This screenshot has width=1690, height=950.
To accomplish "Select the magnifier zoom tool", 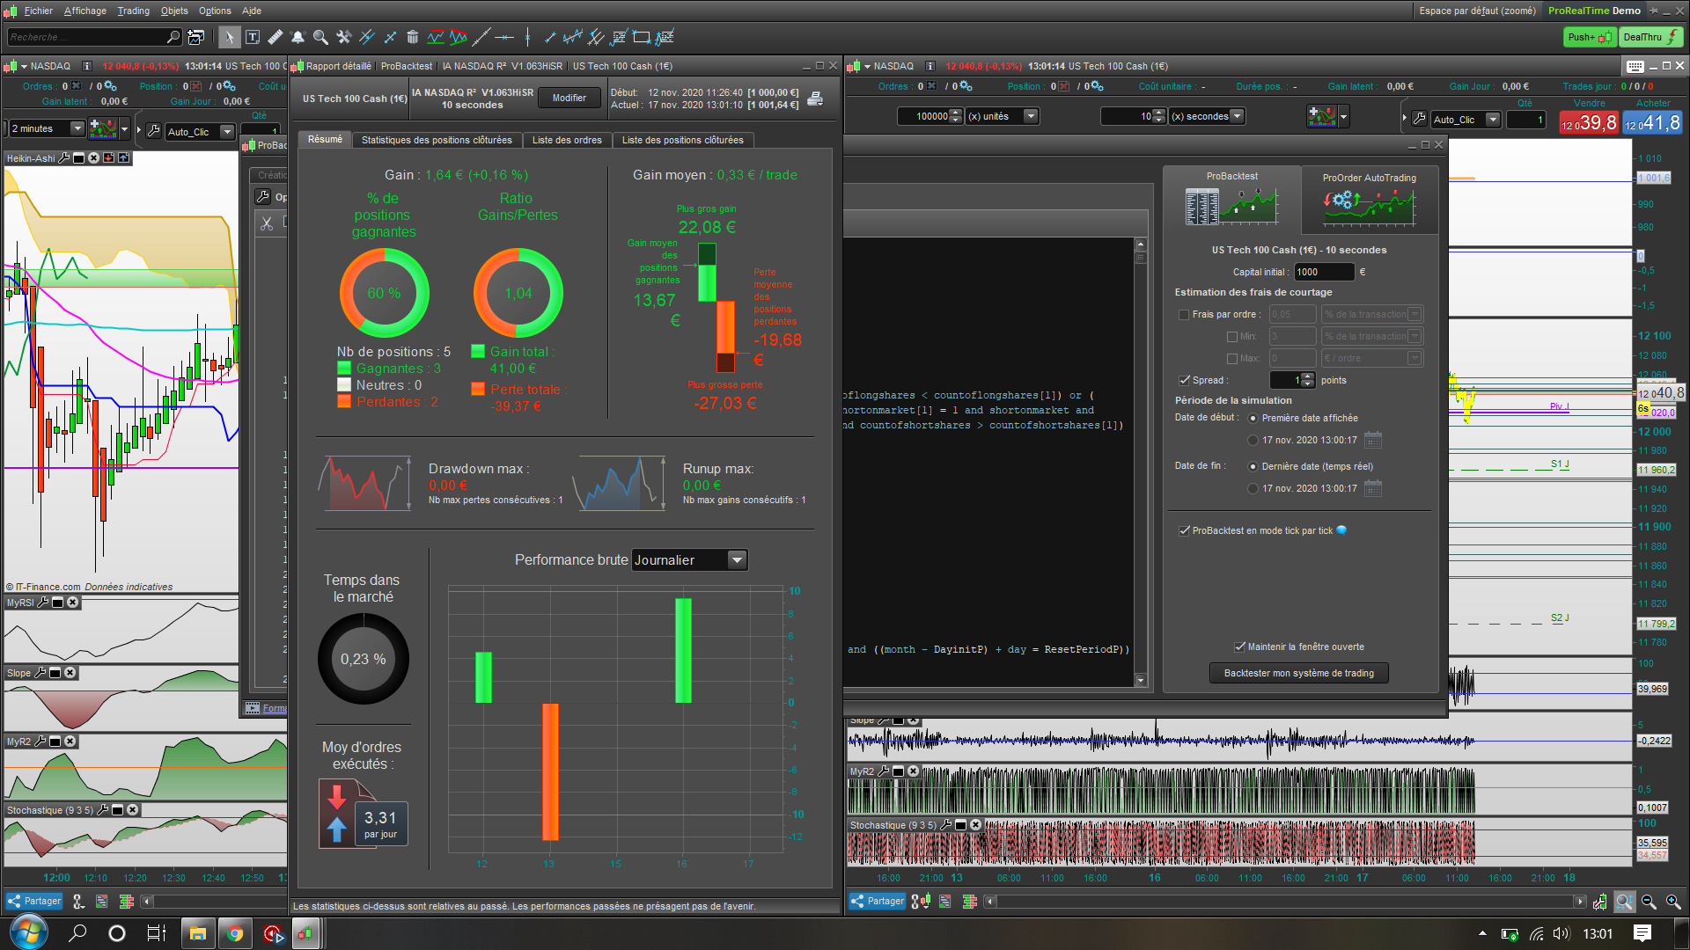I will [321, 37].
